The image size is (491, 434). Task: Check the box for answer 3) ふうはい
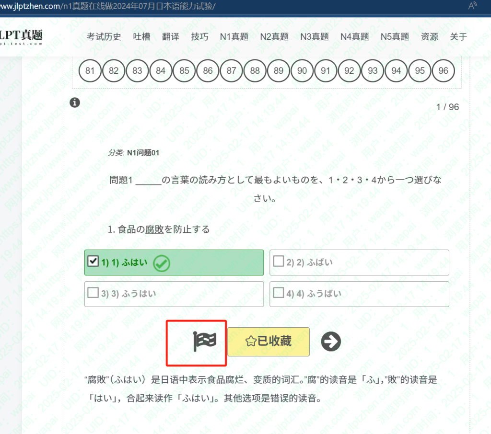(93, 293)
